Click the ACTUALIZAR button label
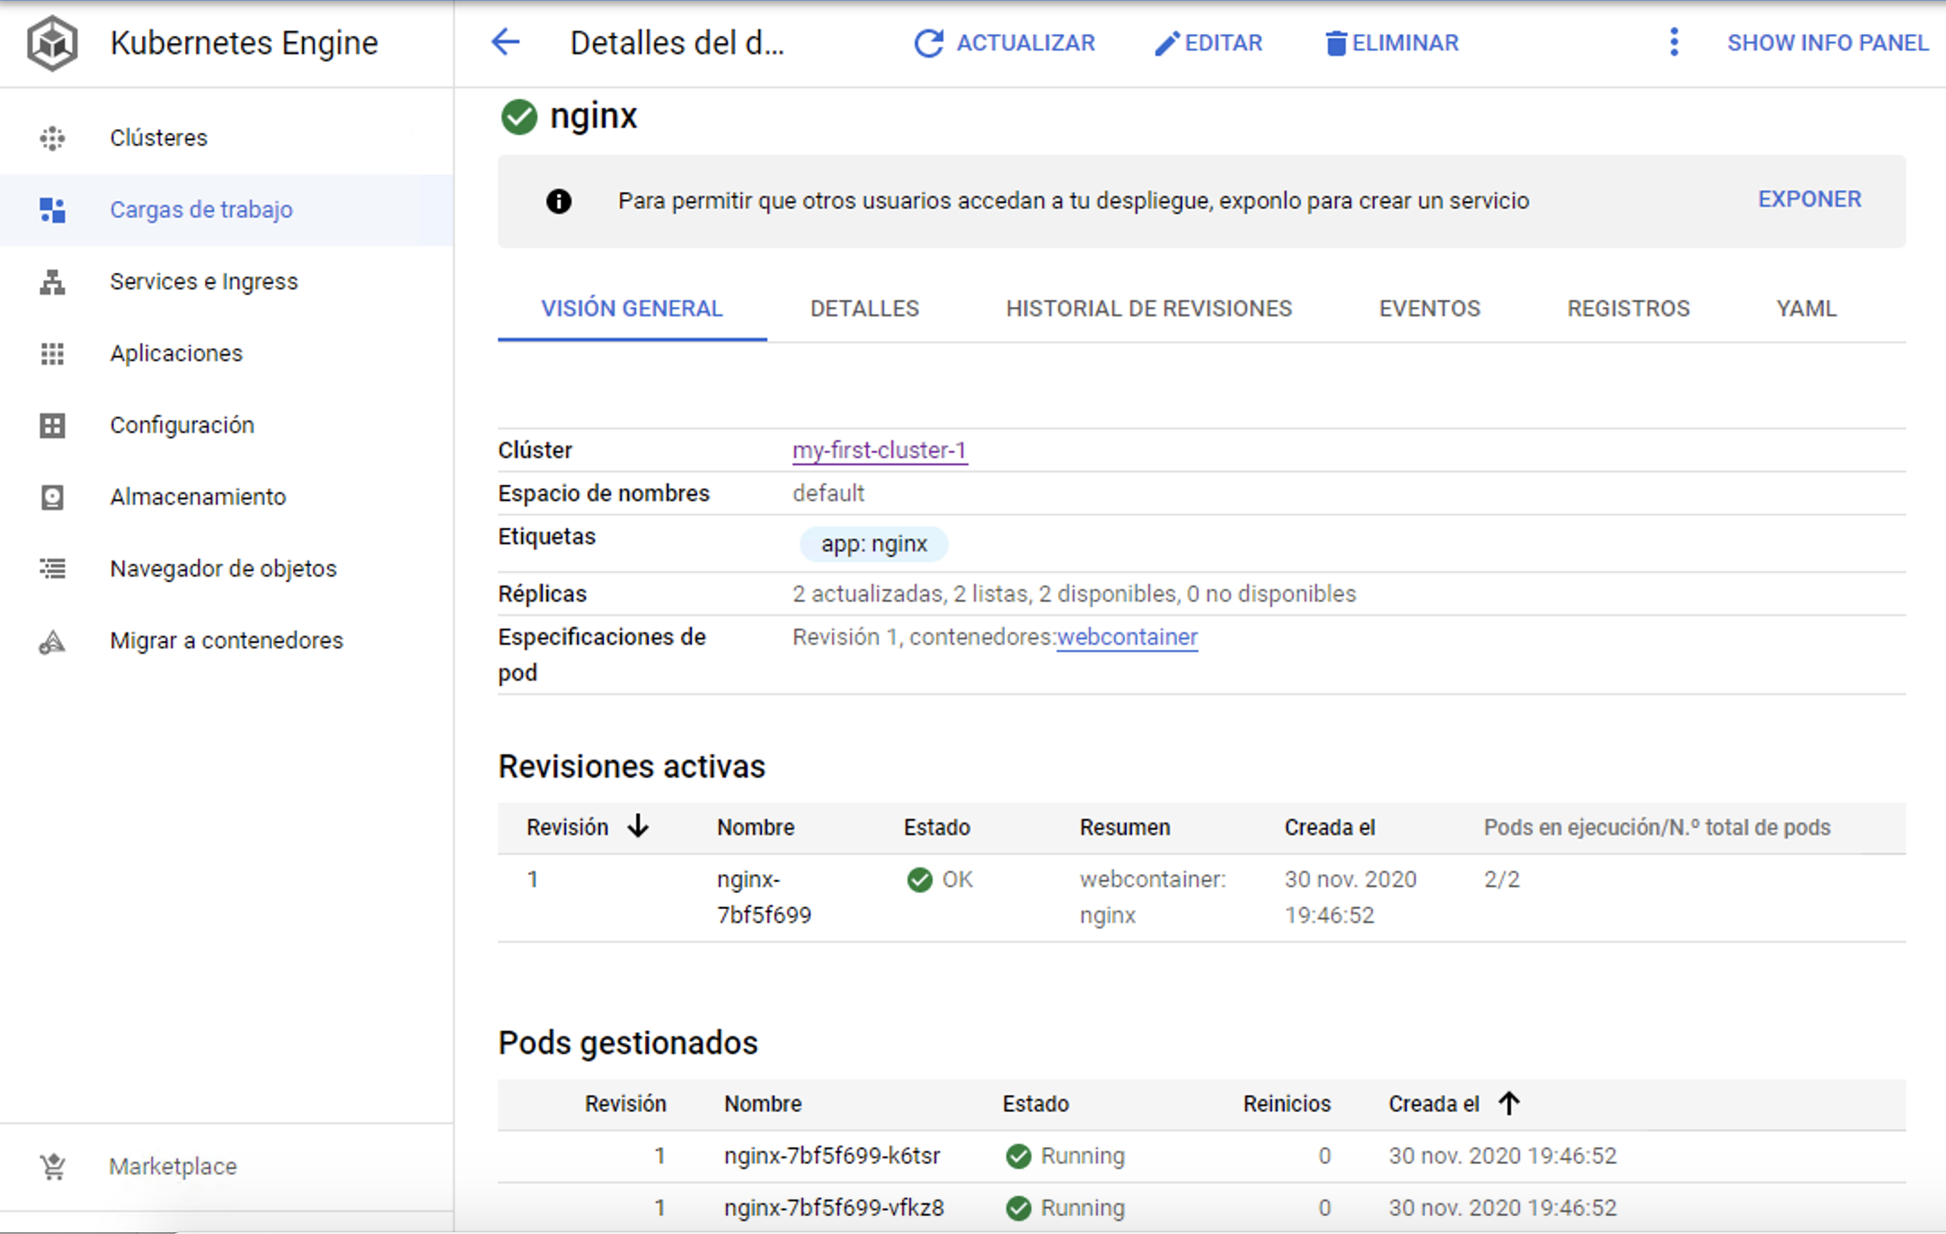The width and height of the screenshot is (1946, 1234). 1025,43
